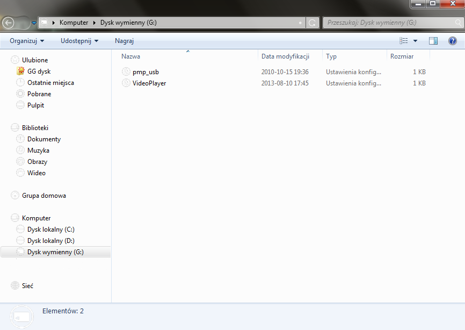Select the pmp_usb file icon
The width and height of the screenshot is (465, 330).
(126, 71)
